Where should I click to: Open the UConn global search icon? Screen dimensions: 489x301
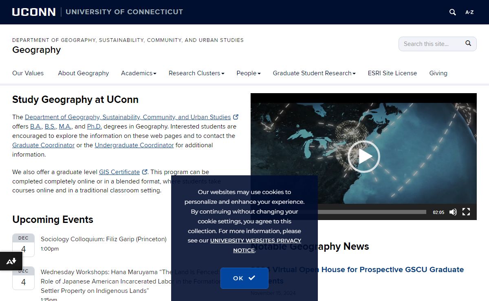coord(452,12)
